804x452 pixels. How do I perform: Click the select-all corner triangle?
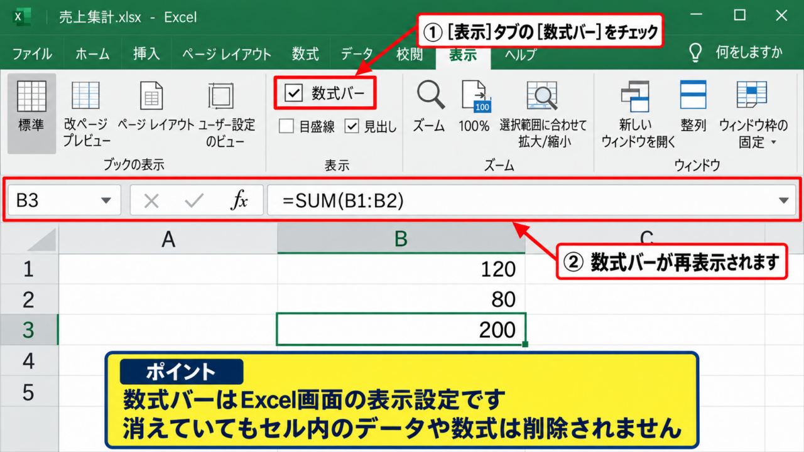point(42,240)
